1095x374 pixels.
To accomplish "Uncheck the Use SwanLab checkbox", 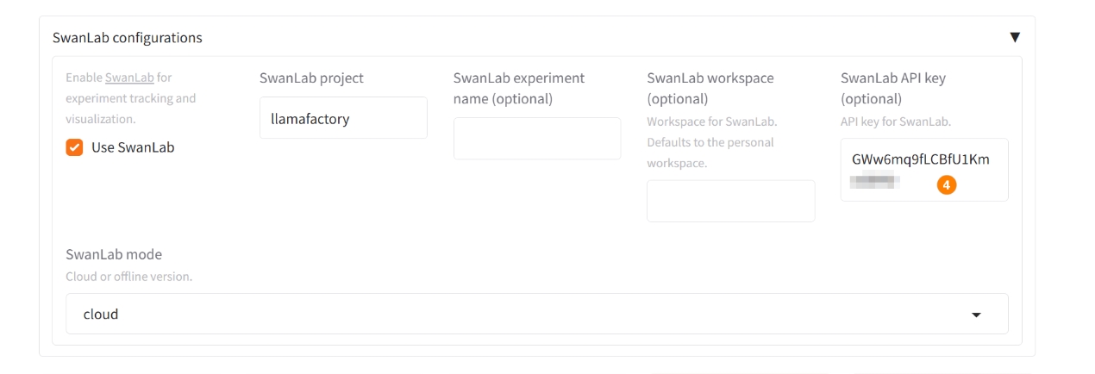I will pyautogui.click(x=74, y=147).
